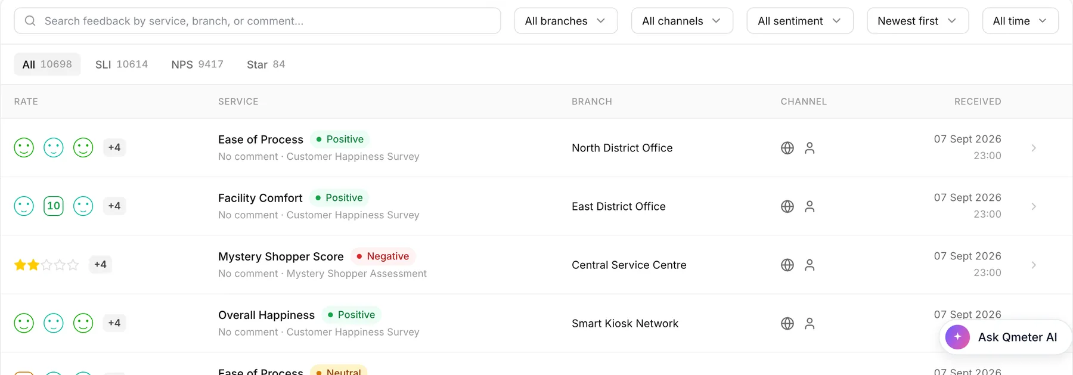Switch to the NPS tab

(x=197, y=64)
